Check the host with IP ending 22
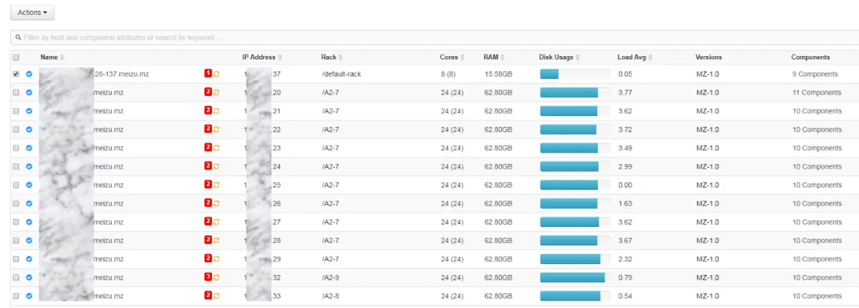The image size is (859, 308). (x=16, y=130)
